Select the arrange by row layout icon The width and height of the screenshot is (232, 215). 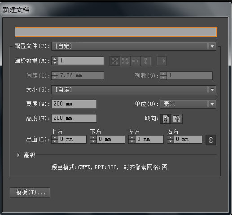[136, 61]
